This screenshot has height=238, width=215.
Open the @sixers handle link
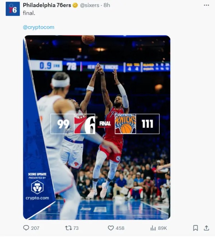click(90, 5)
